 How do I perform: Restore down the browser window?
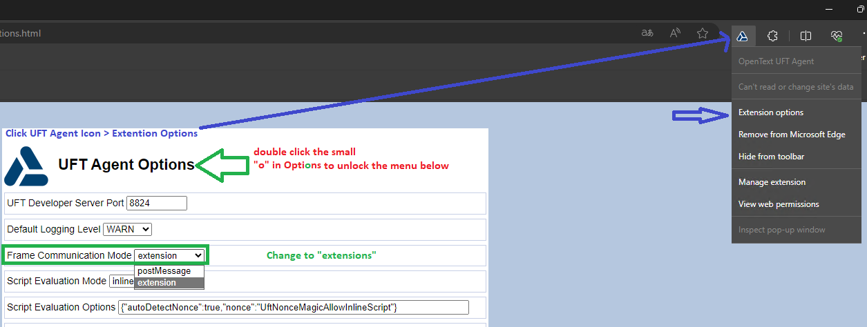860,9
